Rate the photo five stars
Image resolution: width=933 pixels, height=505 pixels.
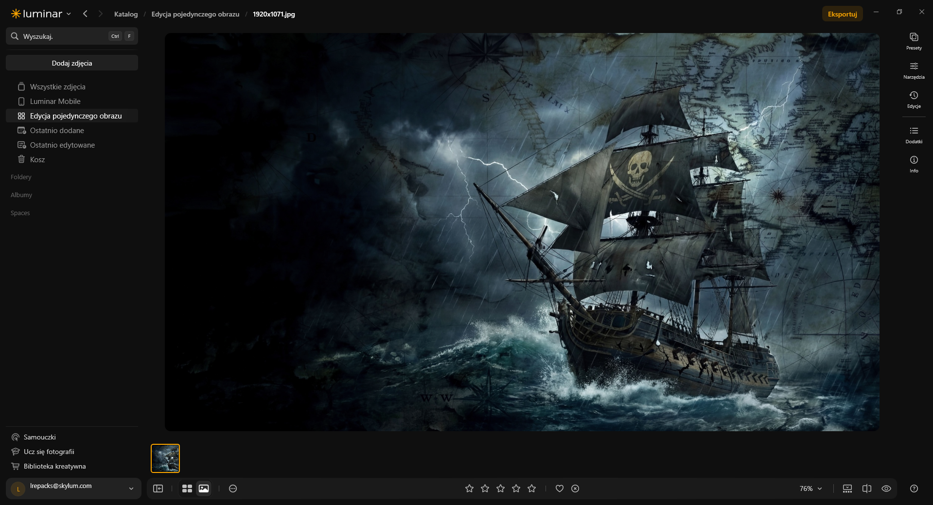coord(531,488)
